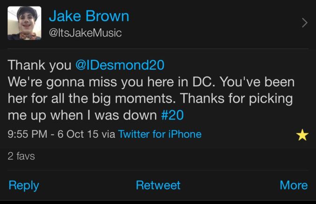316x204 pixels.
Task: Reply to Jake Brown's tweet
Action: 23,185
